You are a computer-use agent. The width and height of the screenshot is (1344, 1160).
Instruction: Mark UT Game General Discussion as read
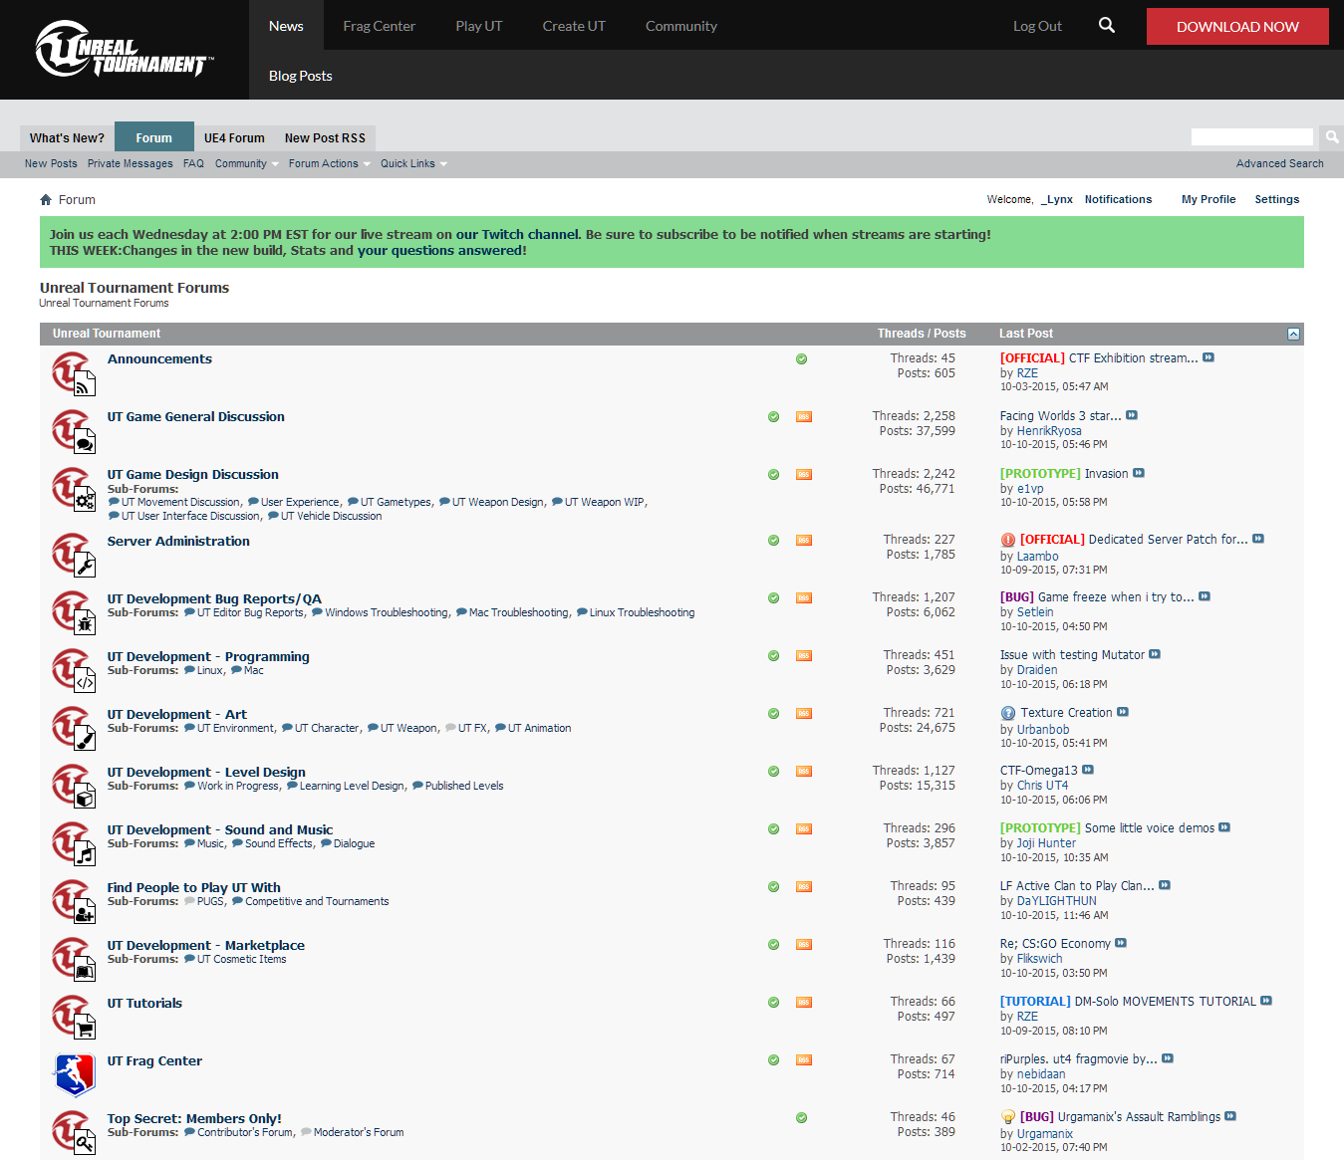[774, 417]
